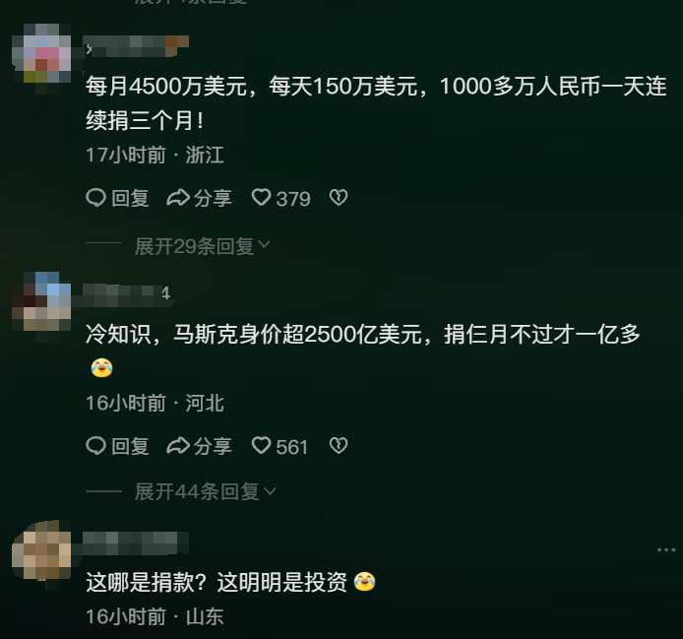The width and height of the screenshot is (683, 639).
Task: Click chevron next to 展开29条回复
Action: click(x=264, y=244)
